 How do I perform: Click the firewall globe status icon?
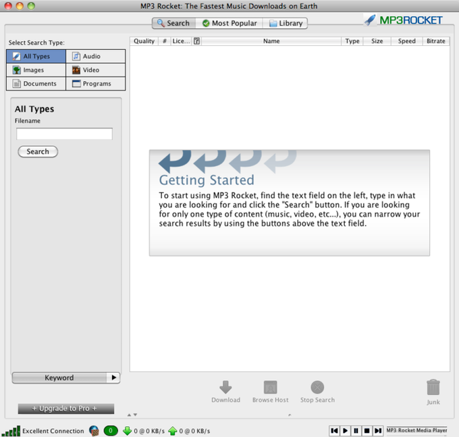pyautogui.click(x=94, y=431)
